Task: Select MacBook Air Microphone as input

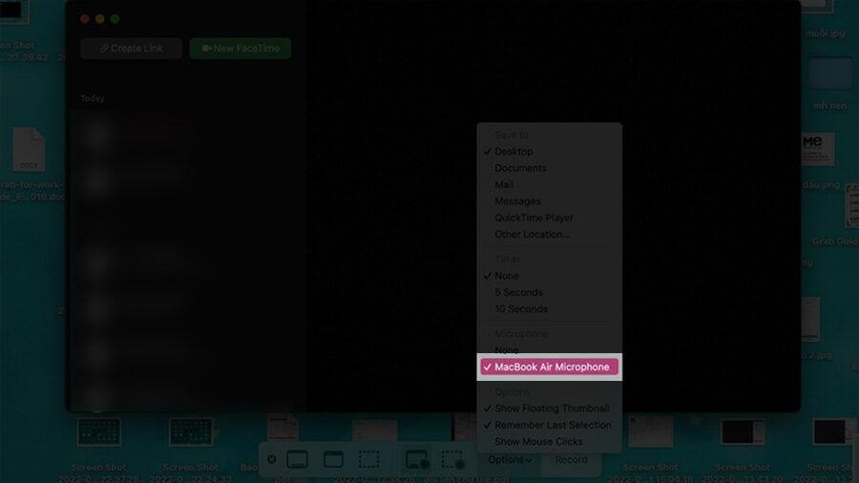Action: [552, 367]
